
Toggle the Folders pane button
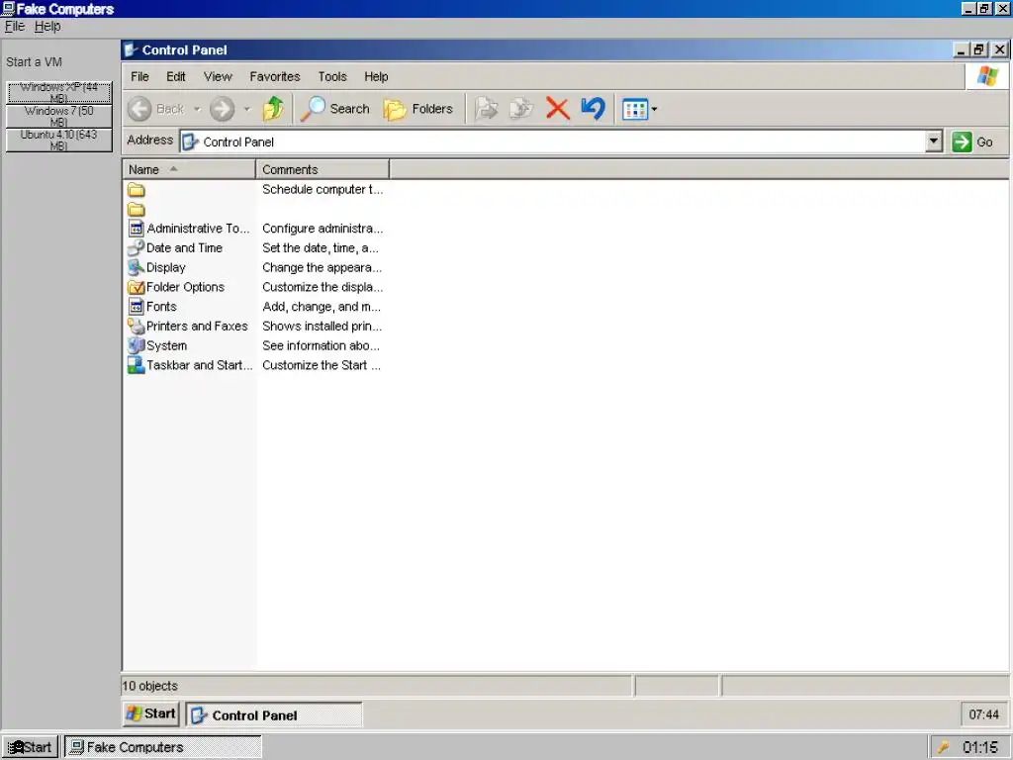[x=418, y=109]
